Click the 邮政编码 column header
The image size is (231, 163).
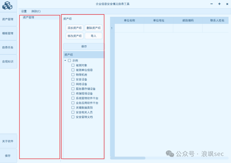point(188,20)
